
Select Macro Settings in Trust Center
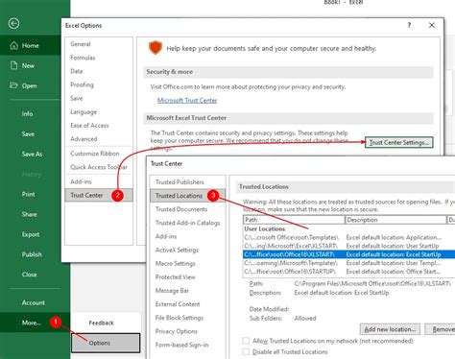coord(175,263)
